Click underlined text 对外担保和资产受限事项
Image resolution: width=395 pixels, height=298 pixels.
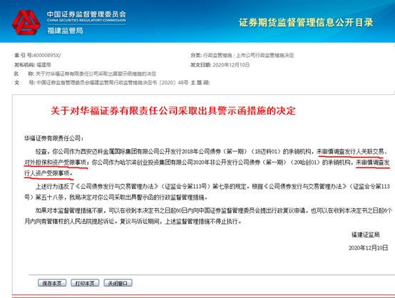point(55,163)
